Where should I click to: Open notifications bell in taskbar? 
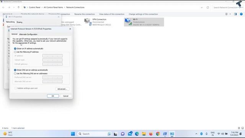pos(241,134)
